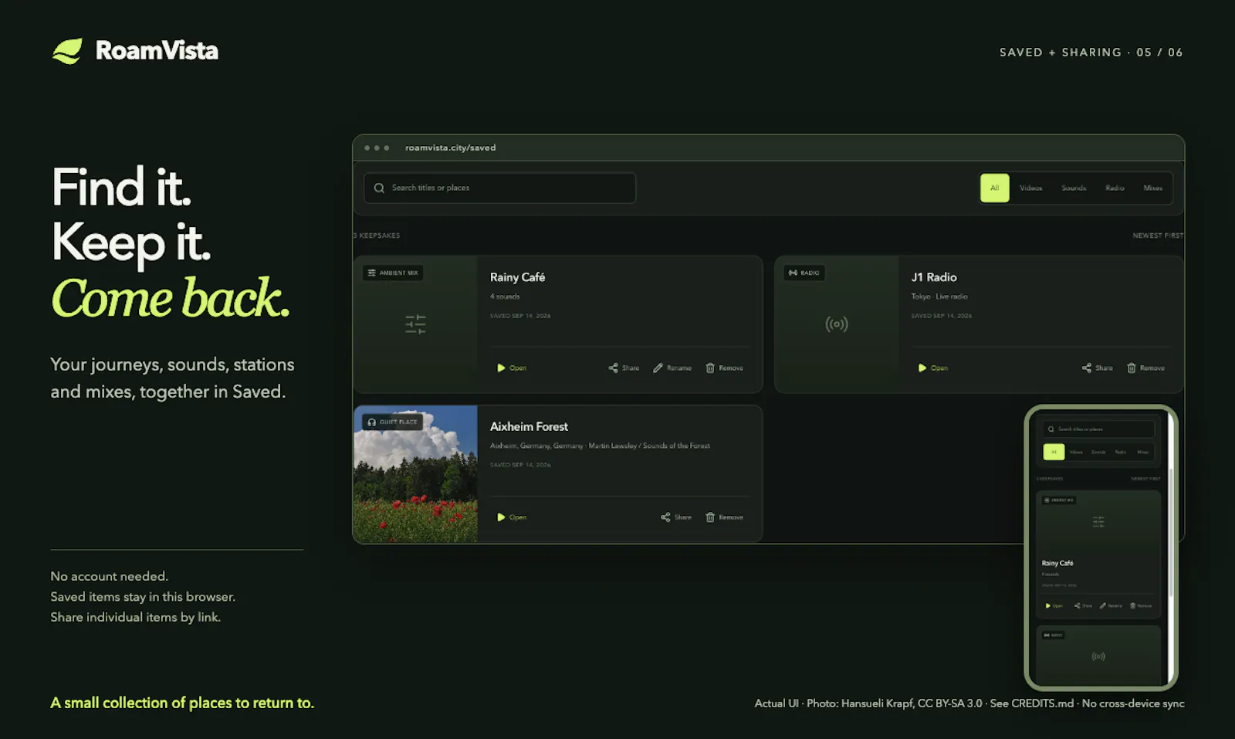Click the 'Aixheim Forest' card title
Viewport: 1235px width, 739px height.
pyautogui.click(x=529, y=426)
